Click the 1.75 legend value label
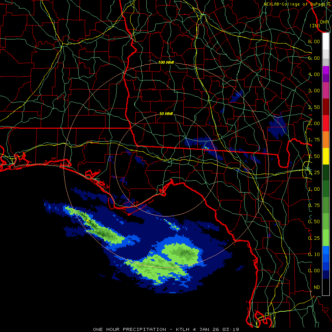Screen dimensions: 332x332 click(314, 140)
